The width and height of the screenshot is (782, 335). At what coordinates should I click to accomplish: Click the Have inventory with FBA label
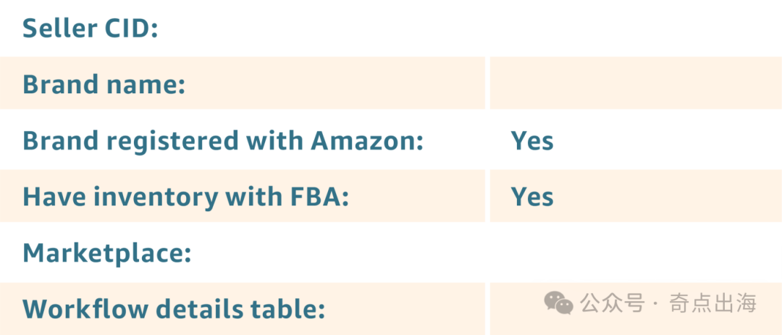[185, 197]
